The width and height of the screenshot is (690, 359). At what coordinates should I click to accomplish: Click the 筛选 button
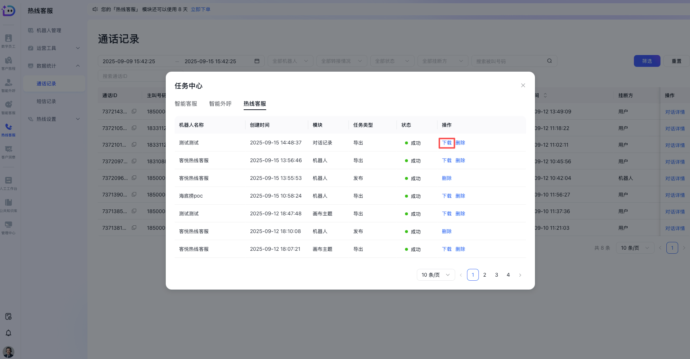click(647, 61)
